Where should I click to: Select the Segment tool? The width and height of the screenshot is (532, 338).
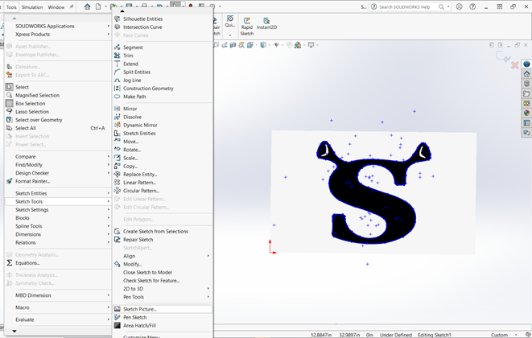pos(163,47)
